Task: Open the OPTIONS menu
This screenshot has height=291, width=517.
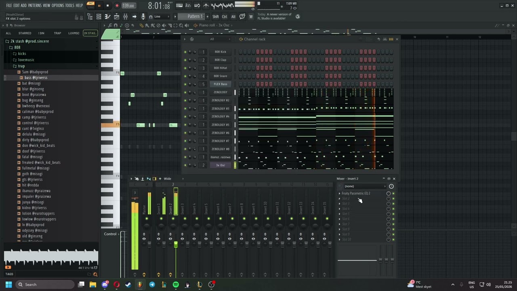Action: (58, 6)
